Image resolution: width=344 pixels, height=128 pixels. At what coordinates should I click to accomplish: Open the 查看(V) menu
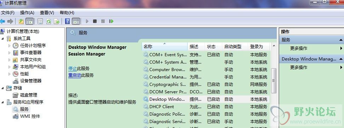[47, 13]
